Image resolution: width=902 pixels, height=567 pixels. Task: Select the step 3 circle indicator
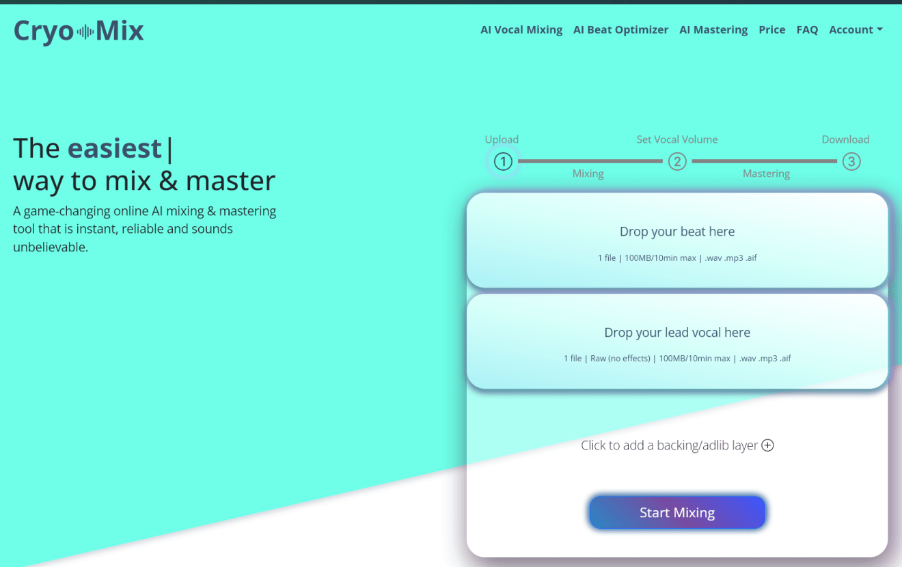[x=851, y=162]
